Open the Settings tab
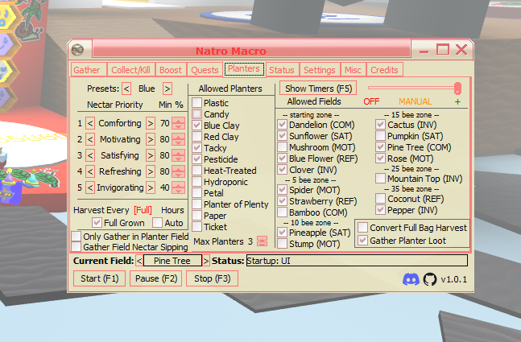 tap(320, 70)
